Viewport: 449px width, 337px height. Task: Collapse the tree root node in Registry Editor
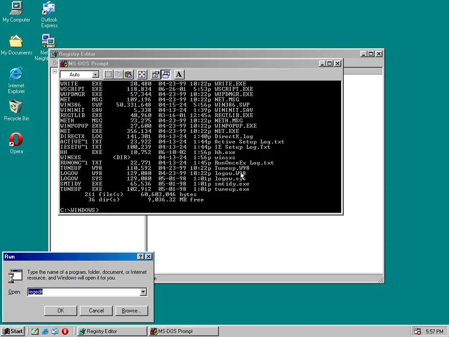55,71
